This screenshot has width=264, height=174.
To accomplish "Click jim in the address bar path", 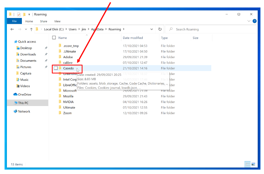I will click(84, 29).
